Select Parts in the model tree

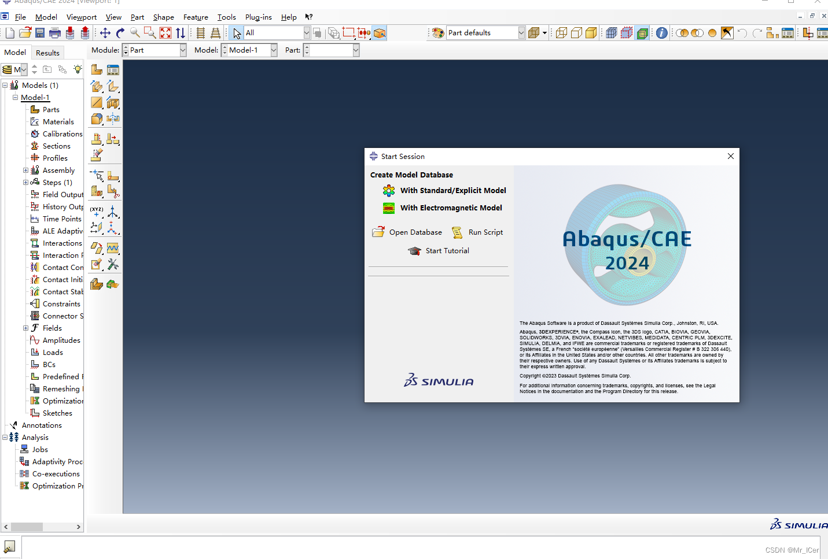tap(51, 109)
